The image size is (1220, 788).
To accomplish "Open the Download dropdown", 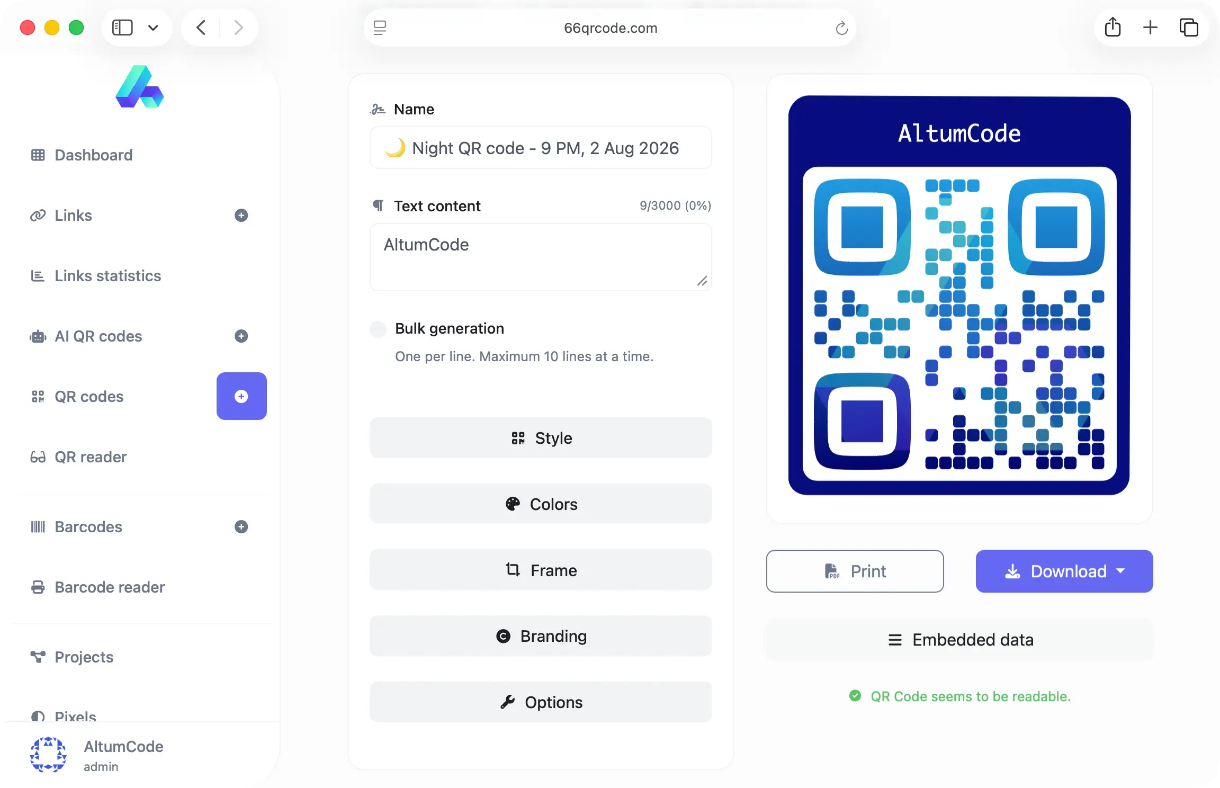I will click(1064, 571).
